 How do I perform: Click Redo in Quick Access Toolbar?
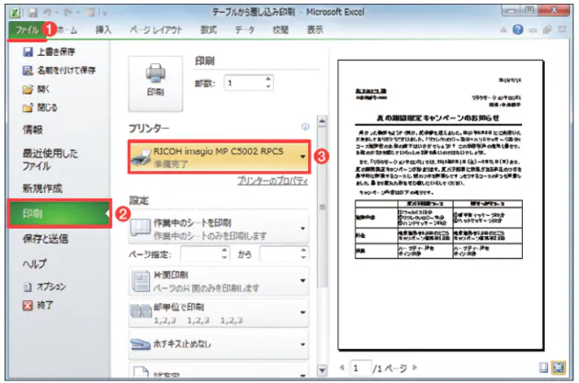pyautogui.click(x=68, y=13)
